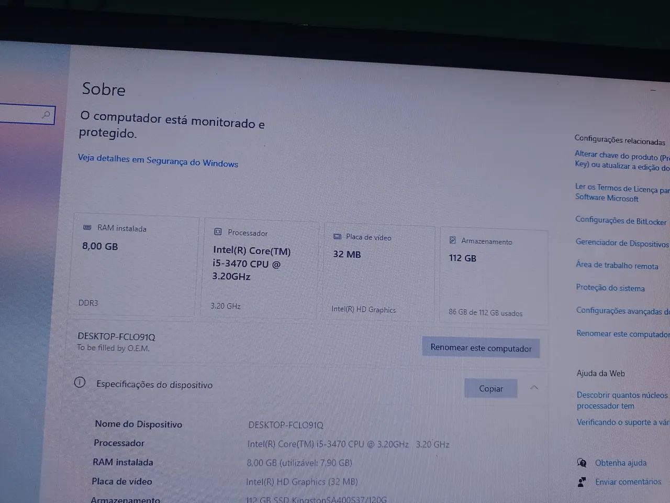This screenshot has width=670, height=503.
Task: Open Ler os Termos de Licença link
Action: [622, 193]
